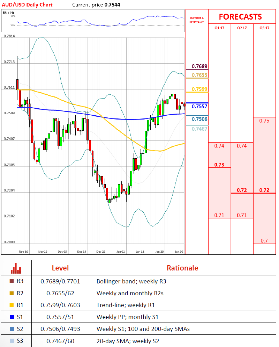The image size is (279, 347).
Task: Click the R3 row label
Action: click(x=20, y=281)
